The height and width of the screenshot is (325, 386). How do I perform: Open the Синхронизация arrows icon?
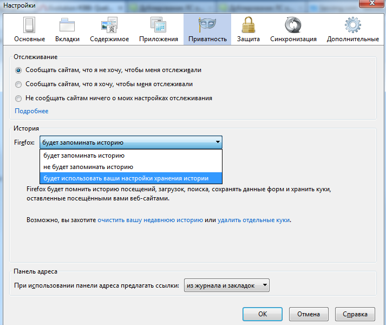click(293, 25)
